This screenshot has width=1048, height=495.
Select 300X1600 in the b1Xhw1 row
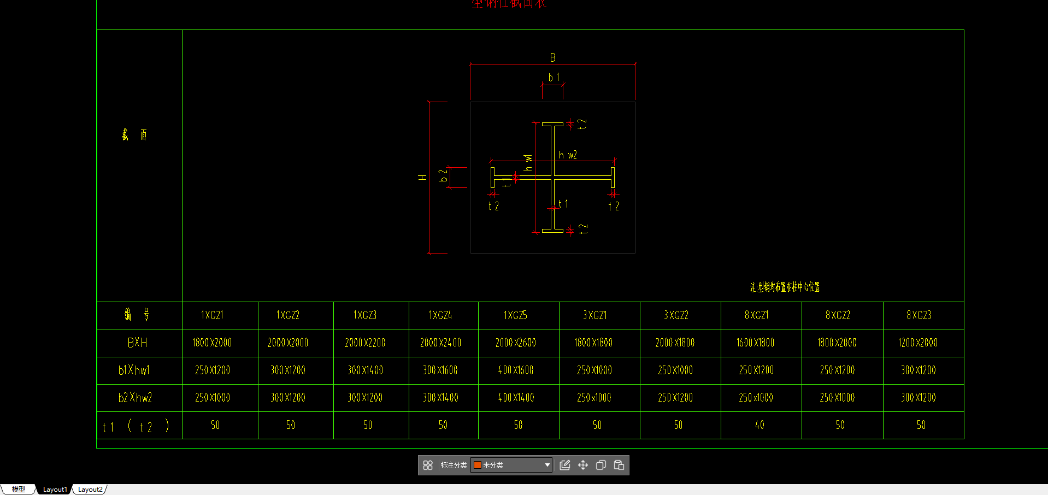click(440, 370)
